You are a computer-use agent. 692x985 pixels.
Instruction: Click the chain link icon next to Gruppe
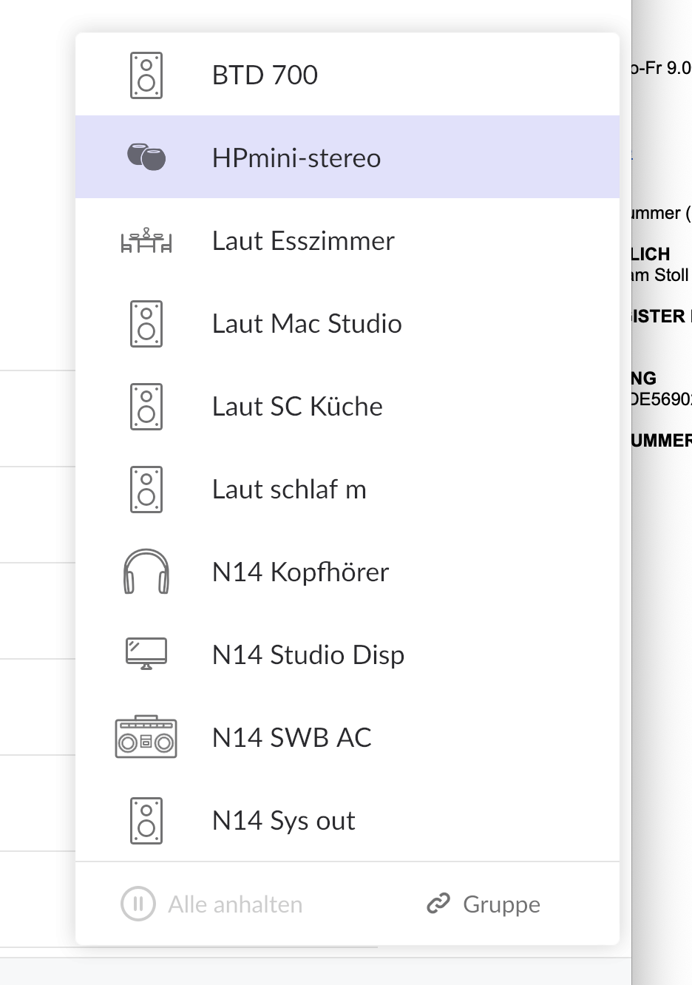click(x=438, y=904)
